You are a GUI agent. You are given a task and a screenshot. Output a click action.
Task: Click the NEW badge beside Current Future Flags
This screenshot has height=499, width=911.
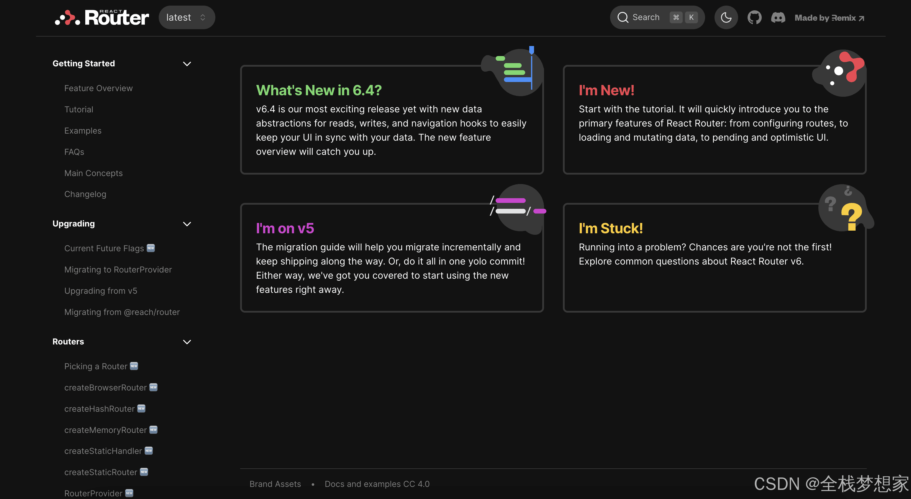[x=151, y=248]
